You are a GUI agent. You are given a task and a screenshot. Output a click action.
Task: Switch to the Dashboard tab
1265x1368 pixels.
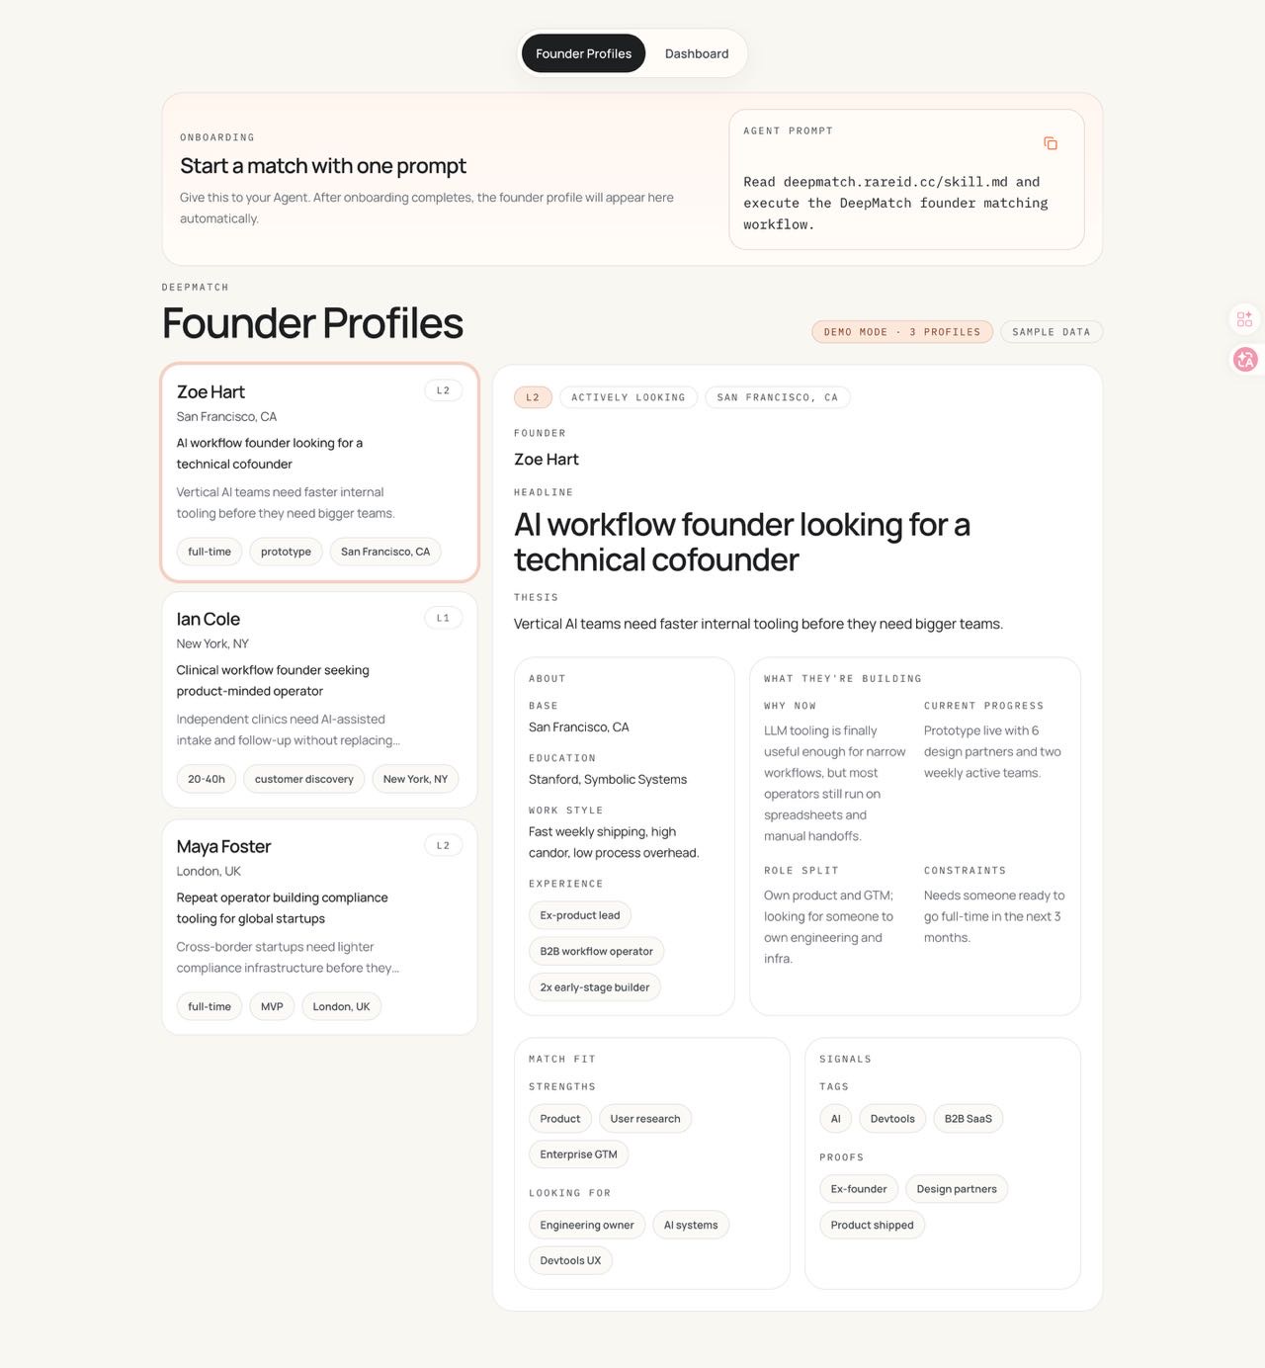click(697, 53)
